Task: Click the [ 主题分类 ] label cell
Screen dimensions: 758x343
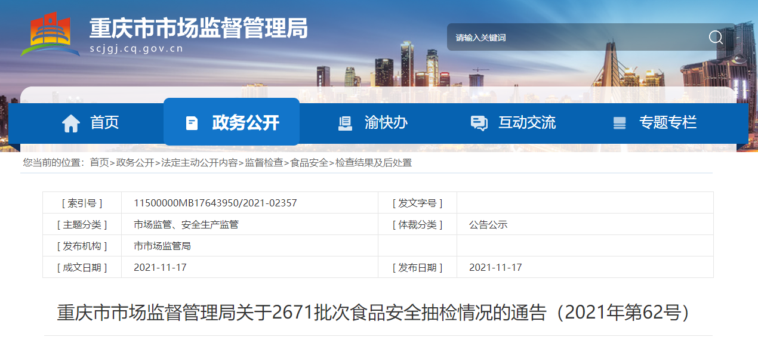Action: click(82, 224)
